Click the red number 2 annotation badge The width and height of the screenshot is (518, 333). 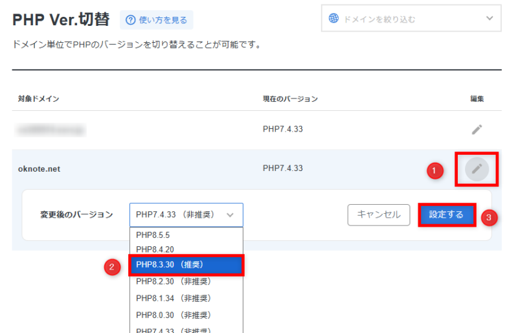tap(113, 266)
